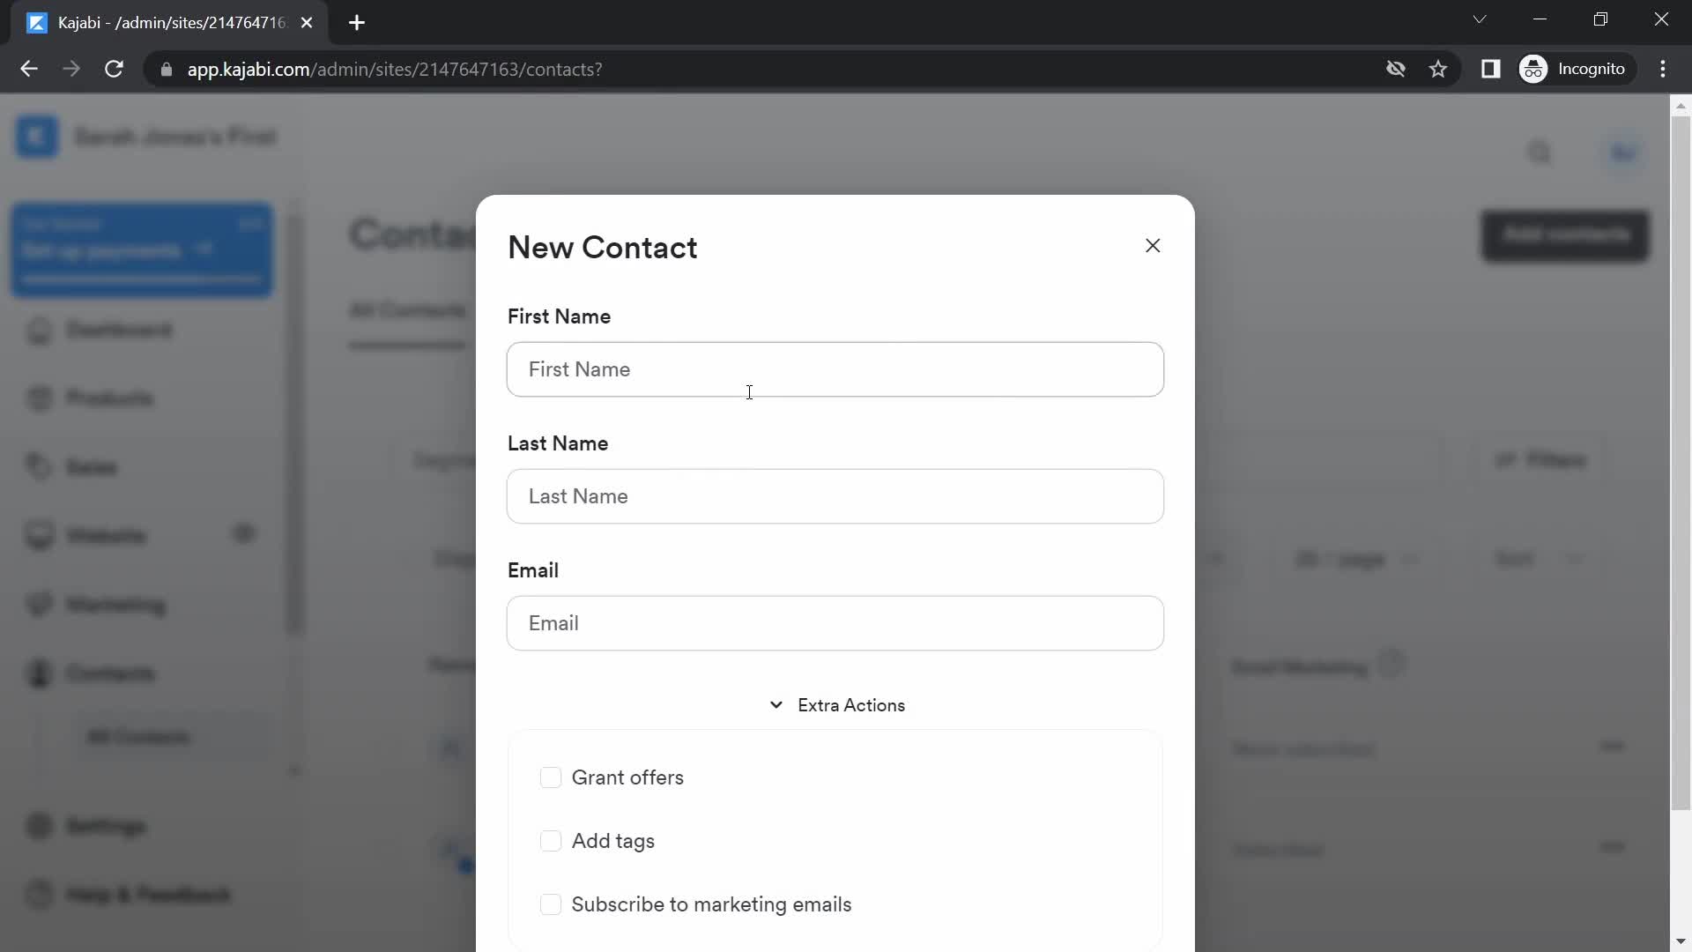The height and width of the screenshot is (952, 1692).
Task: Check Subscribe to marketing emails
Action: [x=551, y=904]
